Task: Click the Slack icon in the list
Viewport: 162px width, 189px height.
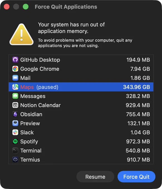Action: coord(15,132)
